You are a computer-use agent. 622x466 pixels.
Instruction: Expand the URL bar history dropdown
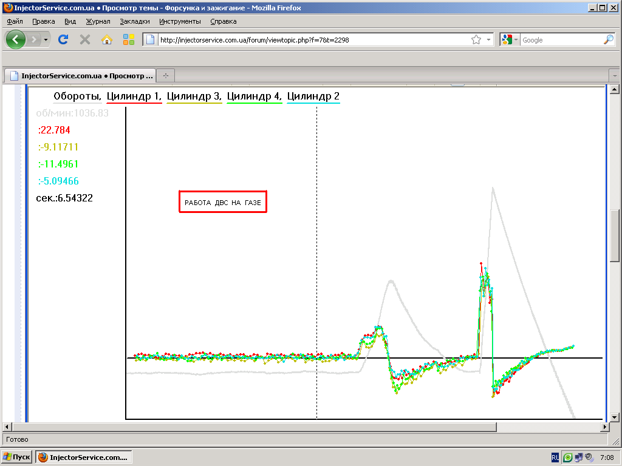[x=488, y=39]
